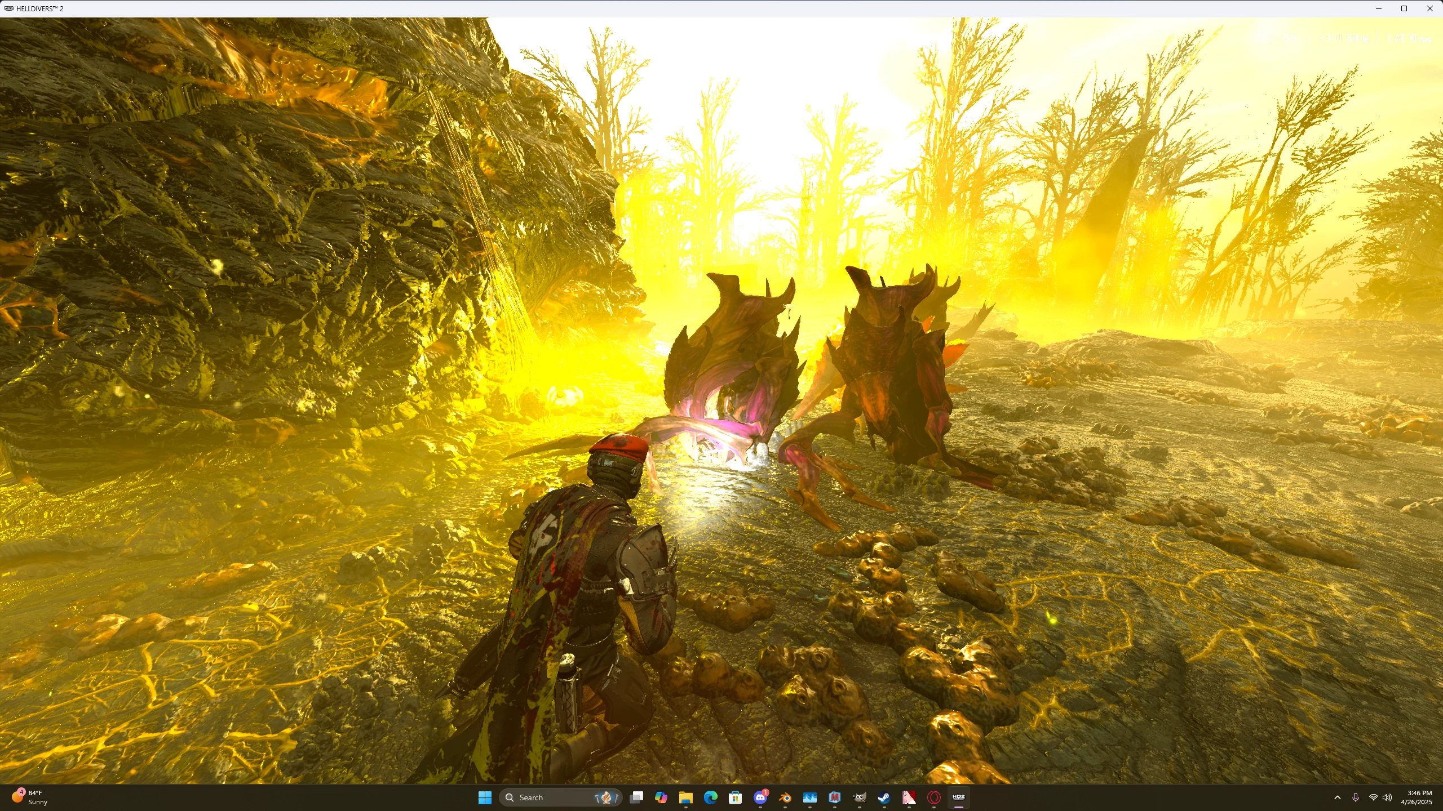Click the microphone tray icon
The height and width of the screenshot is (811, 1443).
[x=1356, y=797]
